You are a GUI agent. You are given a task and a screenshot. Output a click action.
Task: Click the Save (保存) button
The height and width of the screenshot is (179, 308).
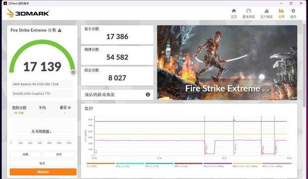point(59,154)
